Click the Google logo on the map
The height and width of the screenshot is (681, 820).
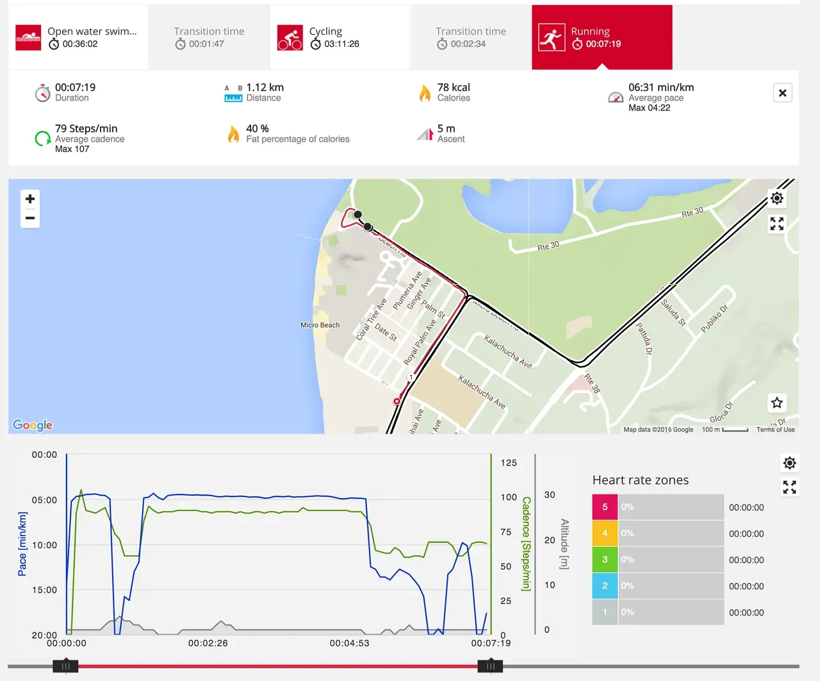tap(33, 425)
